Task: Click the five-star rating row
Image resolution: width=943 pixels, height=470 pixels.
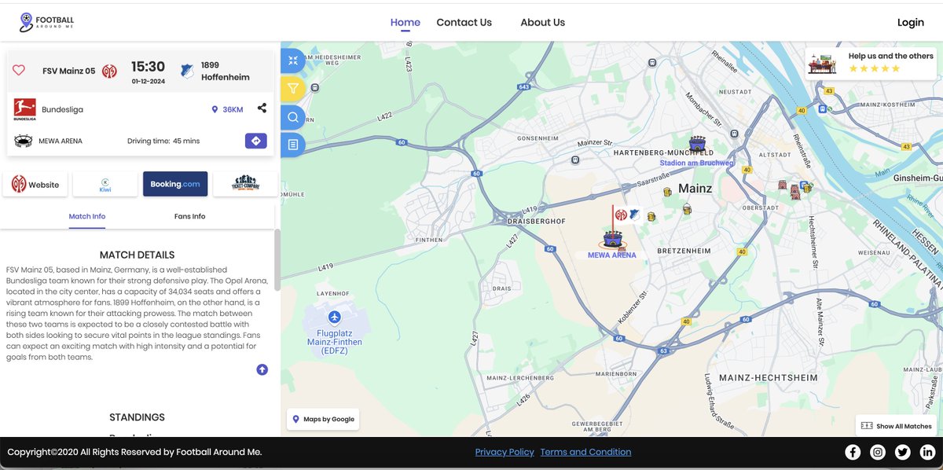Action: point(874,69)
